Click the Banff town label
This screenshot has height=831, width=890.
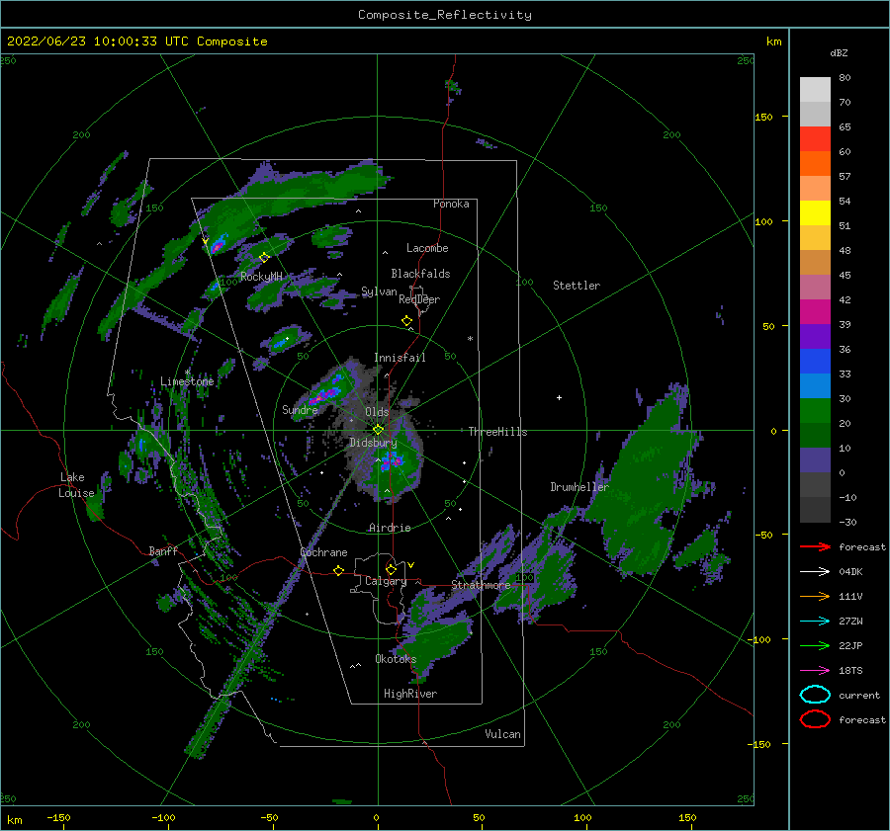tap(163, 550)
